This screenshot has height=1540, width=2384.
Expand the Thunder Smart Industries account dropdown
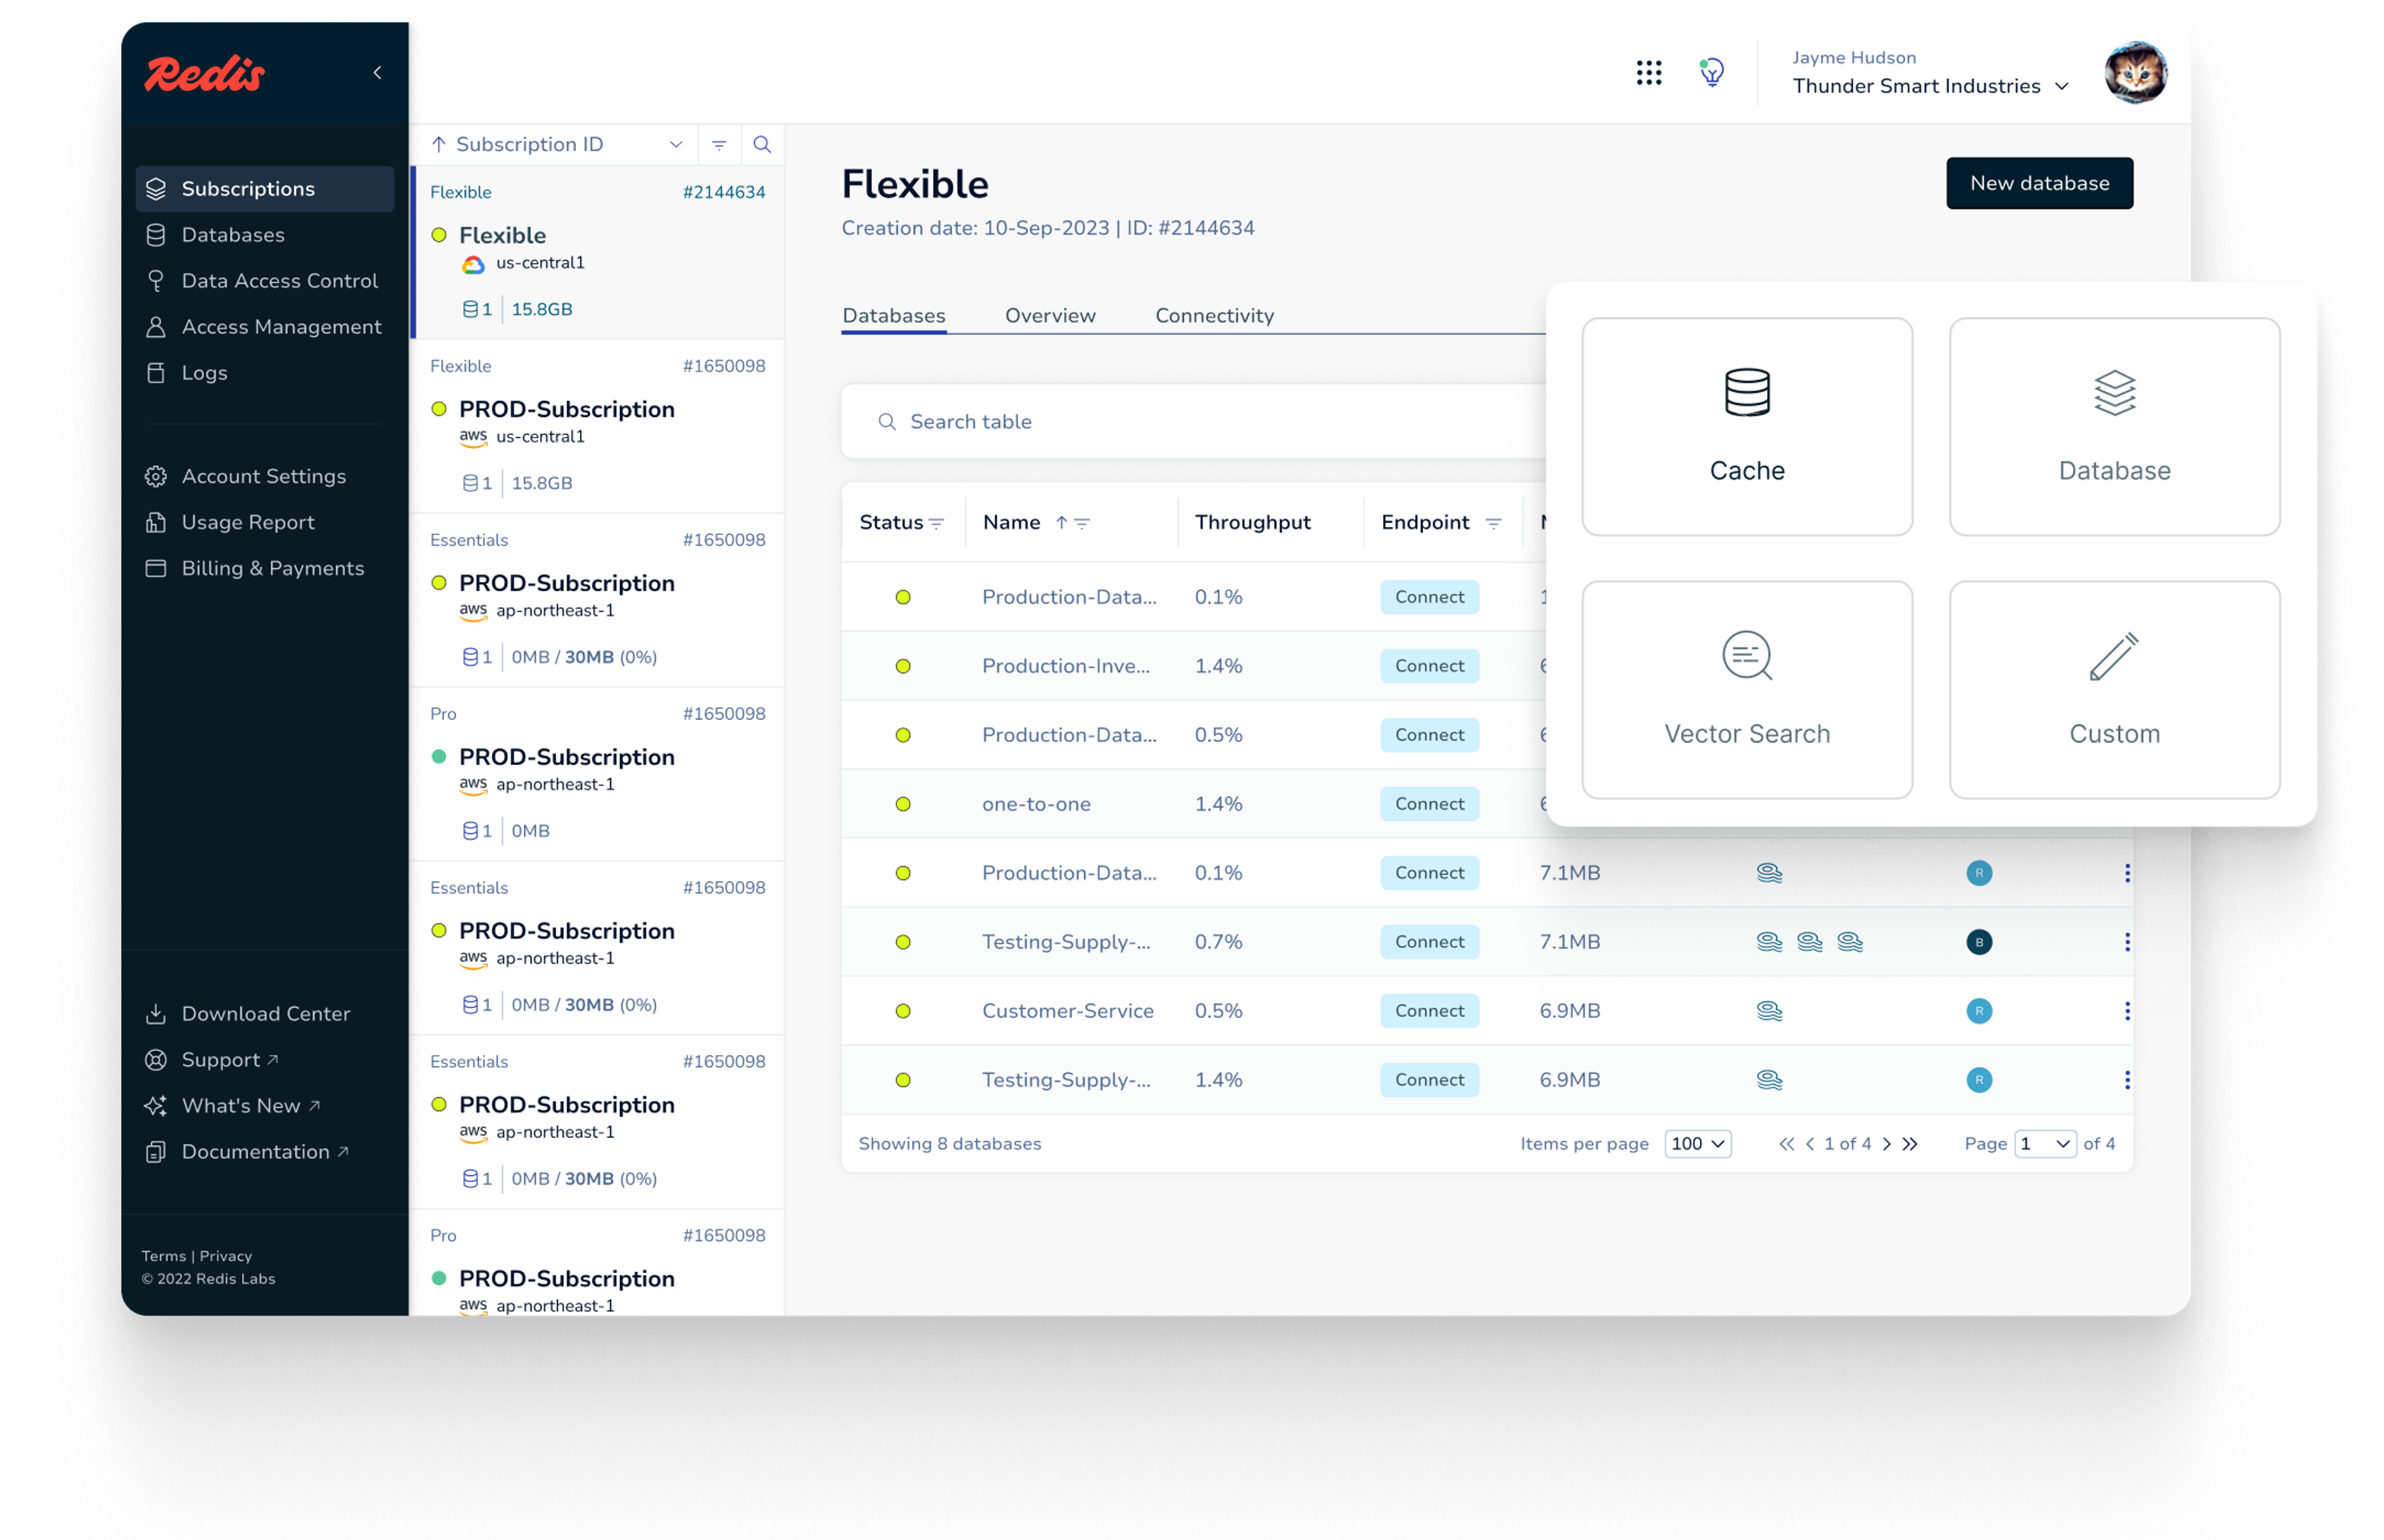click(2061, 86)
